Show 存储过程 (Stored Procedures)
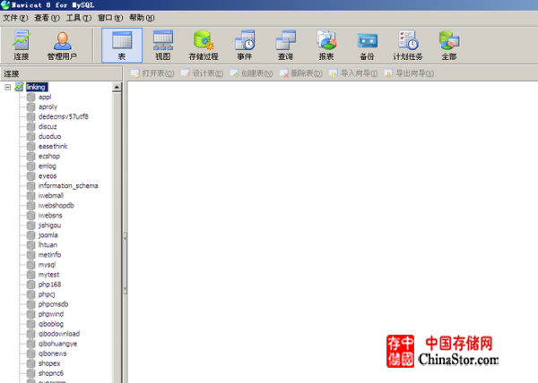 click(204, 46)
